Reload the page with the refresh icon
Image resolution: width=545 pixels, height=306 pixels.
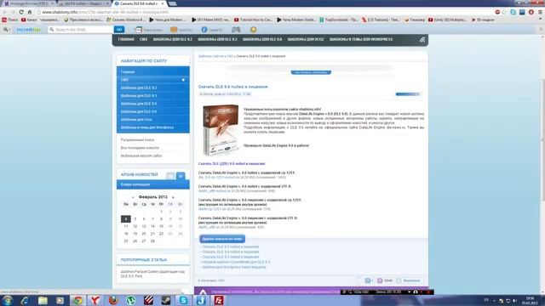[x=21, y=12]
